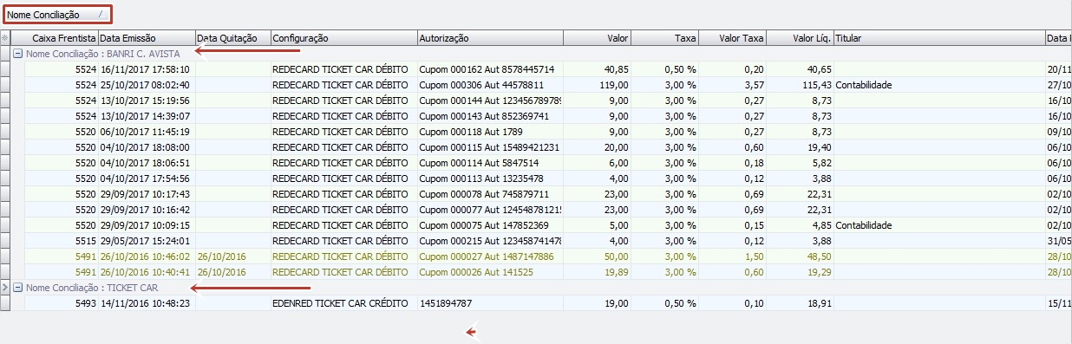
Task: Click the current-row indicator beside TICKET CAR group
Action: [x=4, y=287]
